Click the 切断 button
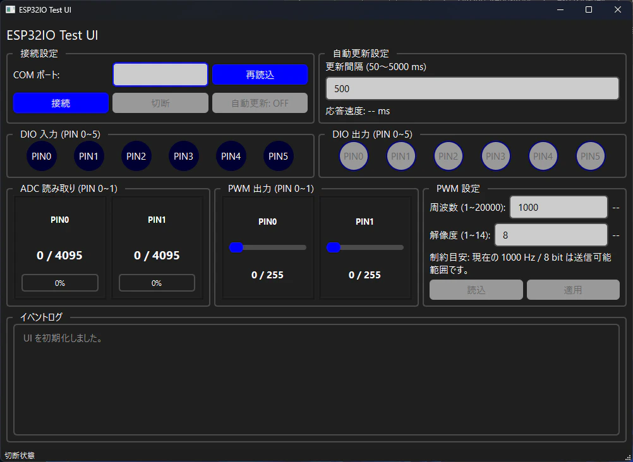This screenshot has width=633, height=462. tap(160, 104)
